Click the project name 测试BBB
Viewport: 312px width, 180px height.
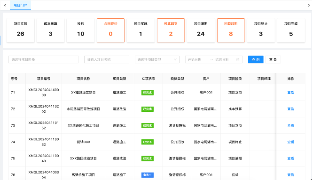(x=83, y=142)
